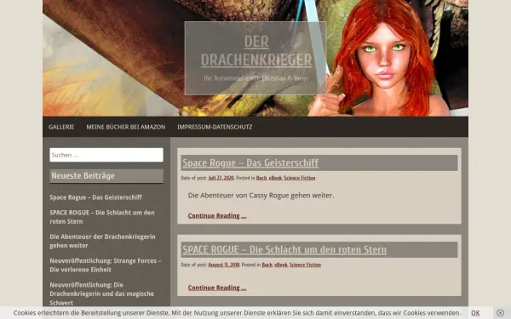511x319 pixels.
Task: Select sidebar link SPACE ROGUE – Die Schlacht um den roten Stern
Action: point(102,217)
